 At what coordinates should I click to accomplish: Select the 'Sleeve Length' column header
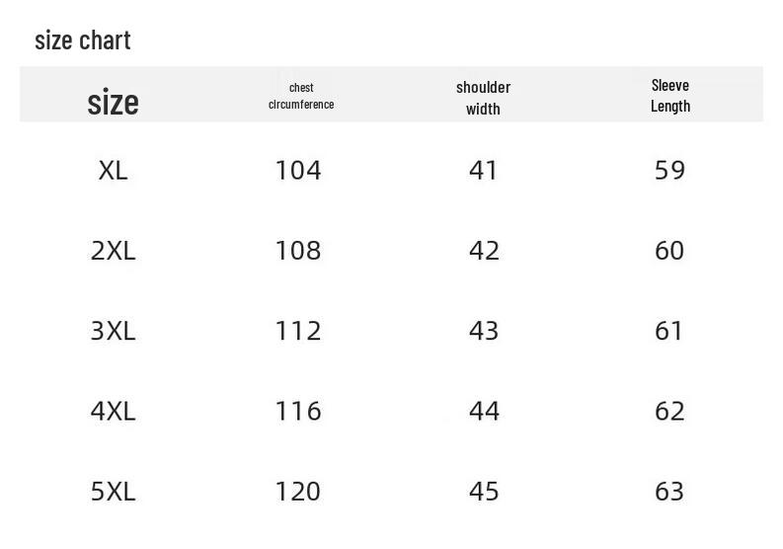click(670, 96)
